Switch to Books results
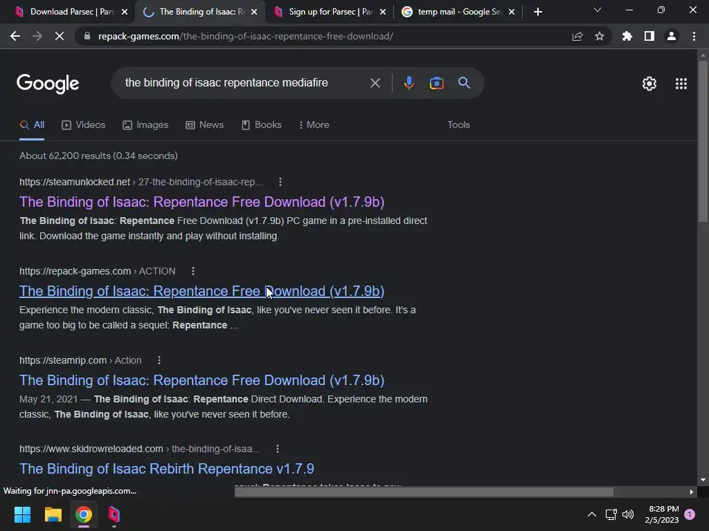The height and width of the screenshot is (531, 709). (x=261, y=125)
